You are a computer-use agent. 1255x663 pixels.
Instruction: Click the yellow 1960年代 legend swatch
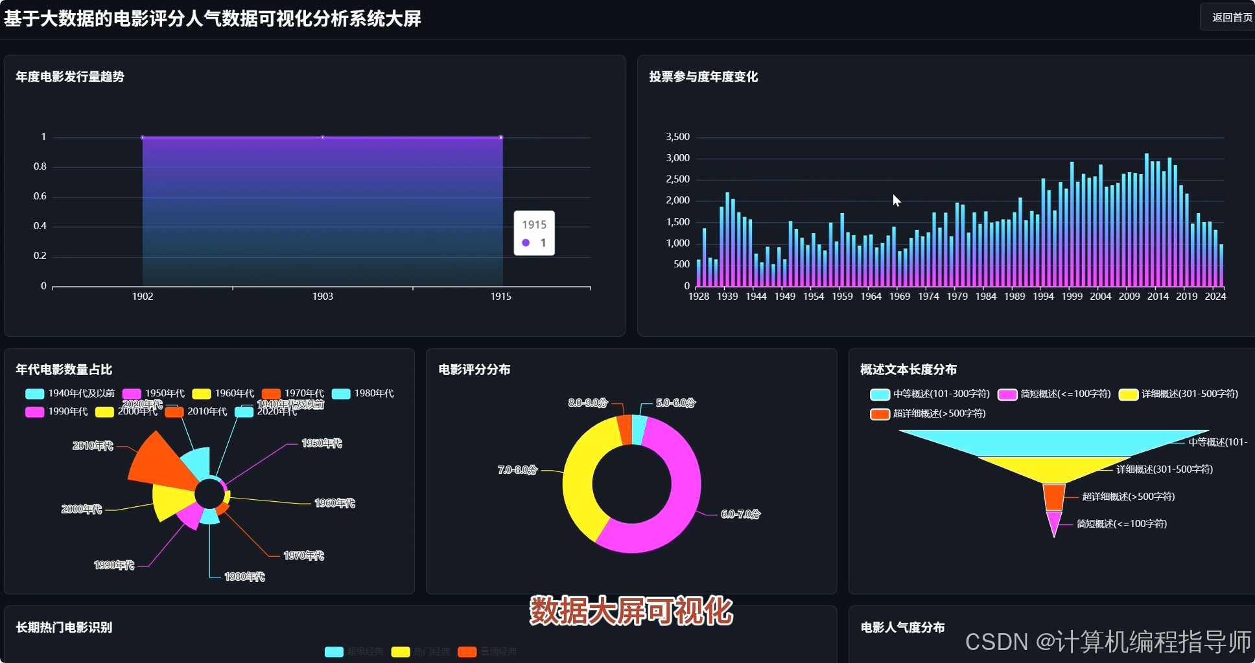200,393
